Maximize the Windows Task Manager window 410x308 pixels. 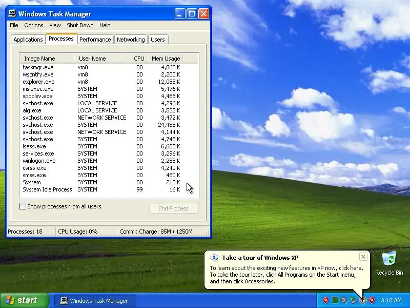[x=192, y=14]
